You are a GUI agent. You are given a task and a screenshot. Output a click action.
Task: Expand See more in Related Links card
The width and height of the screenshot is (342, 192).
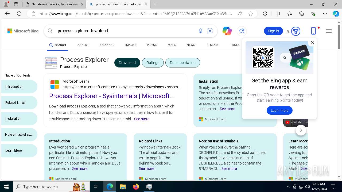pyautogui.click(x=146, y=169)
